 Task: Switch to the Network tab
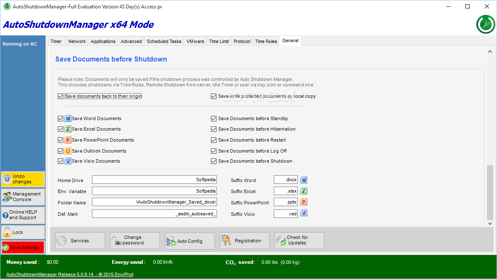click(77, 41)
